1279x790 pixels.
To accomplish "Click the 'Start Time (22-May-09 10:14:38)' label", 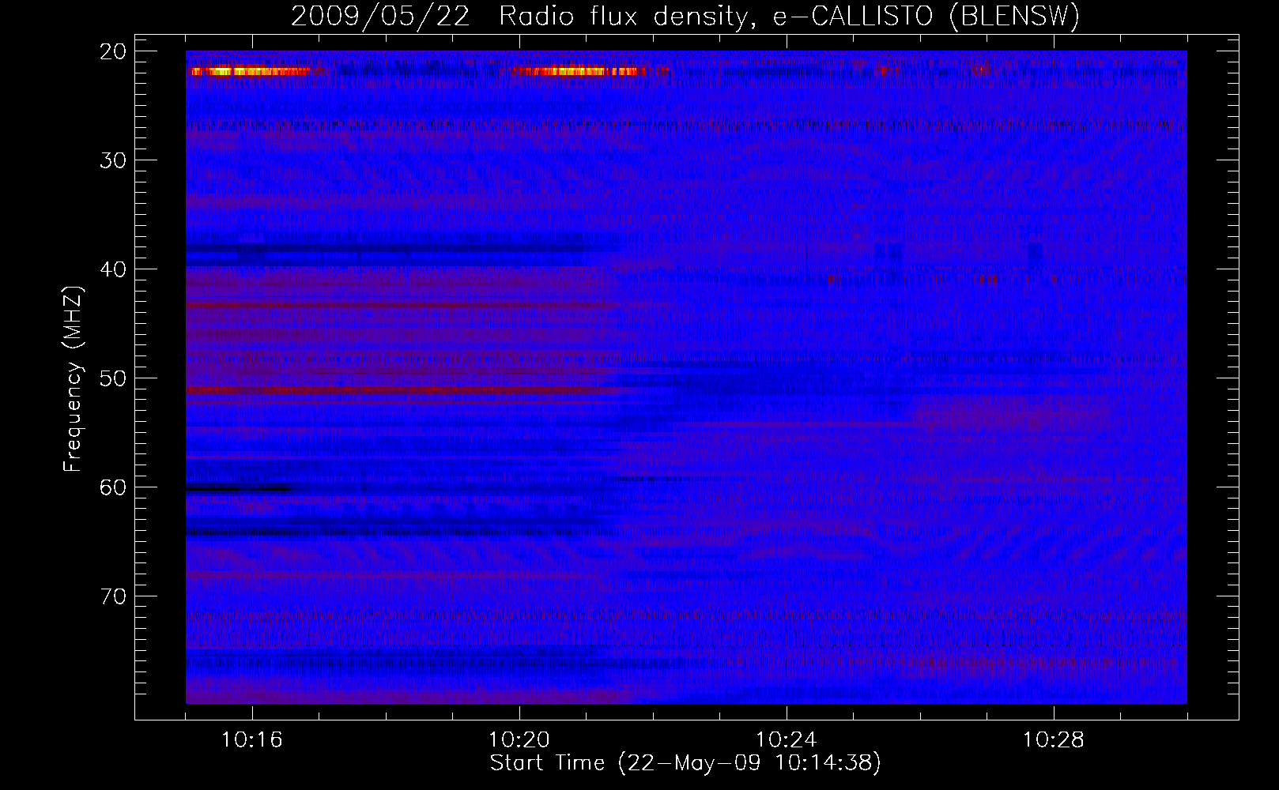I will [x=685, y=763].
